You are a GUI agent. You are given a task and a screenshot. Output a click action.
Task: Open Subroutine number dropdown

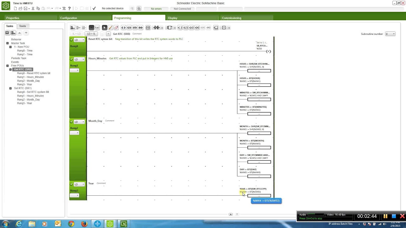click(x=390, y=34)
